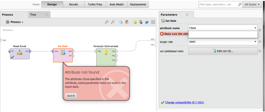Switch to the Results view
This screenshot has width=265, height=112.
[74, 4]
